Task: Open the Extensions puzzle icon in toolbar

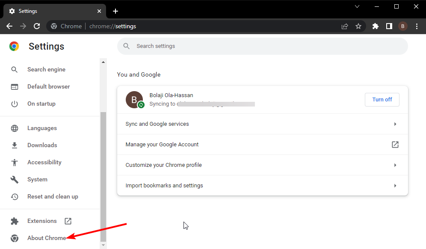Action: (x=376, y=26)
